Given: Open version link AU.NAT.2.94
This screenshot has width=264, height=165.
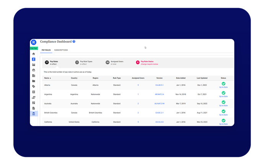Looking at the screenshot, I should point(160,104).
